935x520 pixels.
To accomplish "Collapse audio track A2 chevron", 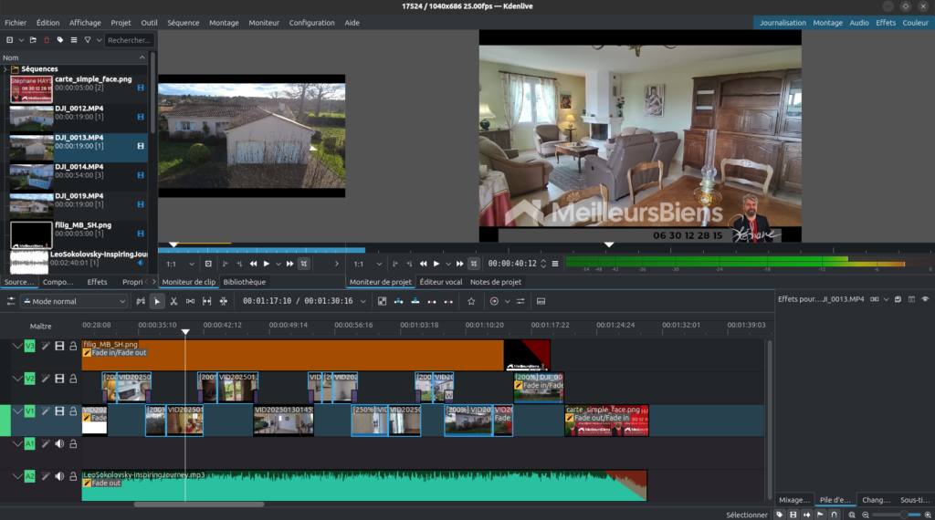I will click(17, 476).
